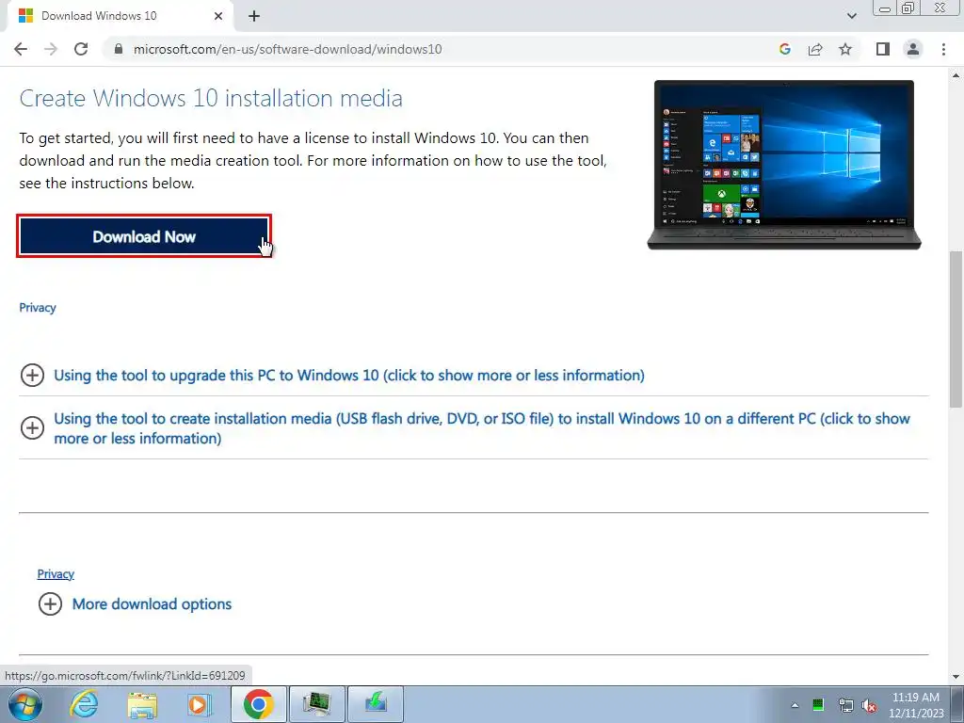This screenshot has width=964, height=723.
Task: Launch Internet Explorer from taskbar
Action: click(84, 704)
